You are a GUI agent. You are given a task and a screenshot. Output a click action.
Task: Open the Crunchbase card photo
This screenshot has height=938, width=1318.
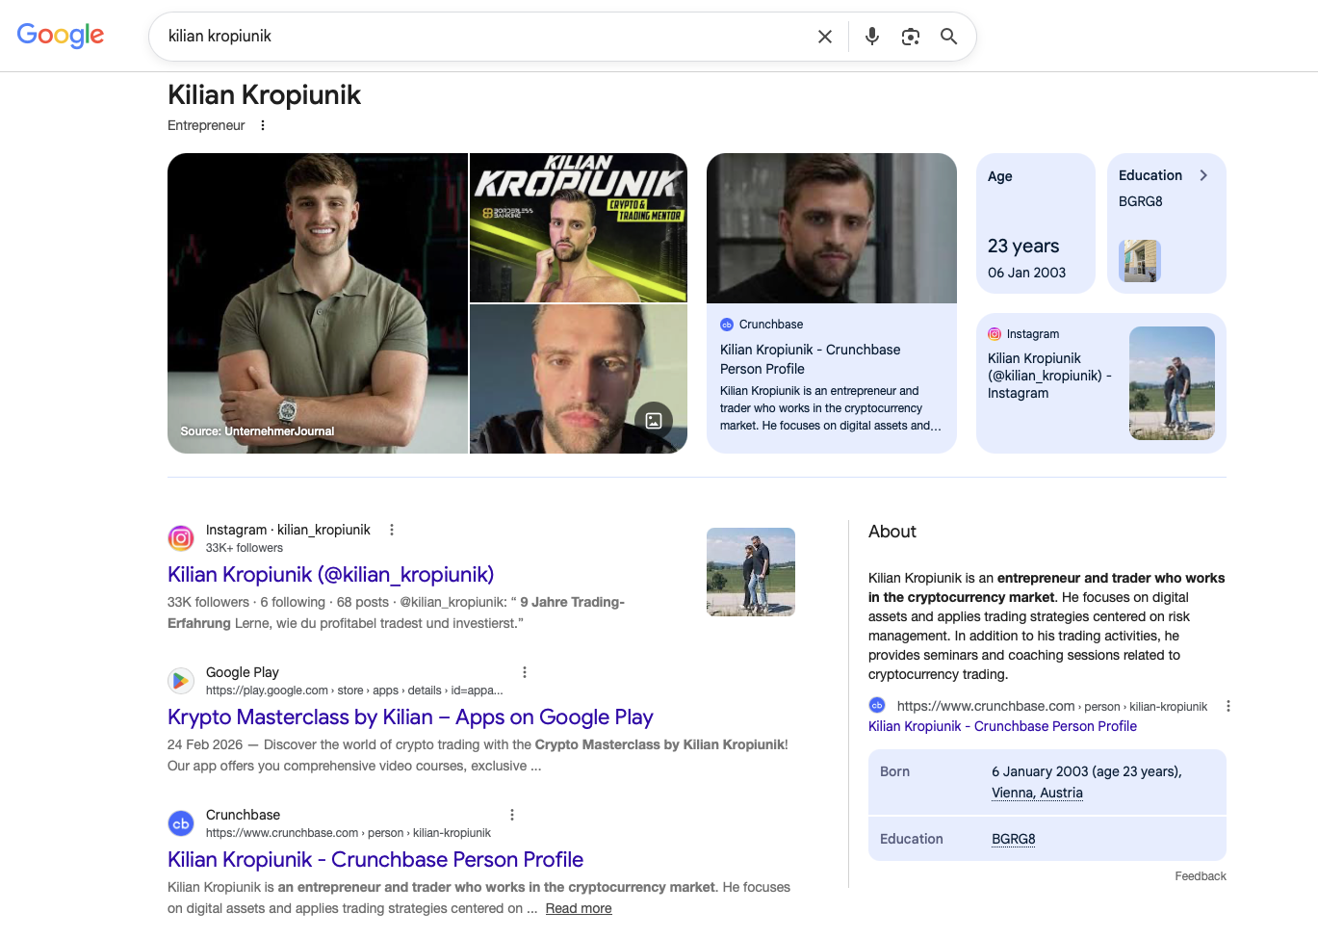click(832, 228)
